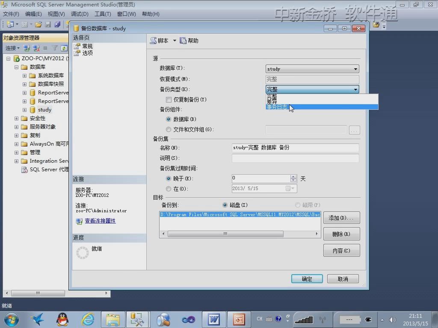Increase the expiration days spinner

point(293,176)
